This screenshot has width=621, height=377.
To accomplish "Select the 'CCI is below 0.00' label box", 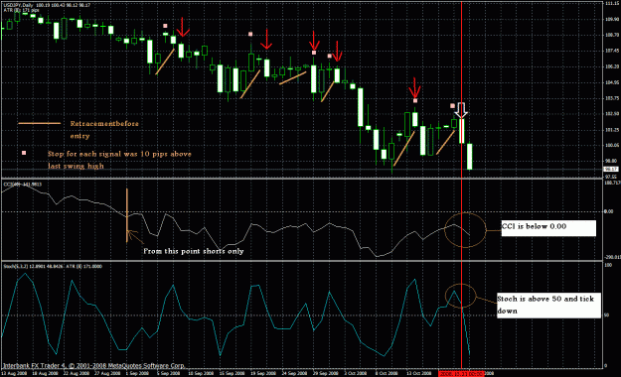I will click(x=548, y=228).
